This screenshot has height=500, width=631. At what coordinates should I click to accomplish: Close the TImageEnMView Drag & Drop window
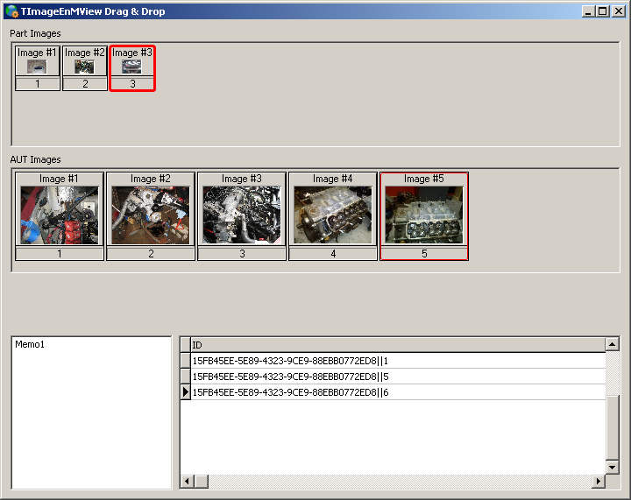618,11
